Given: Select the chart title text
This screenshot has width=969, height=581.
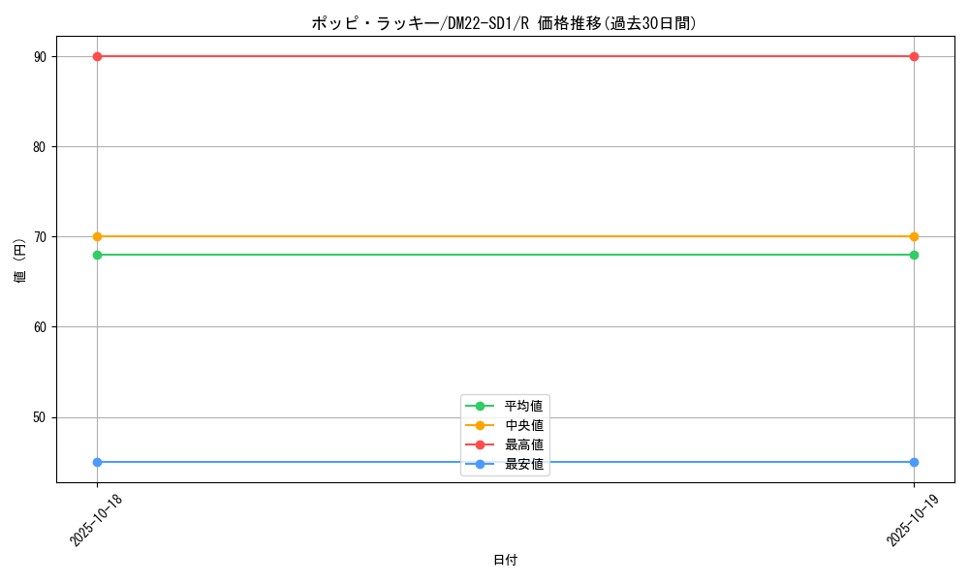Looking at the screenshot, I should pos(505,18).
